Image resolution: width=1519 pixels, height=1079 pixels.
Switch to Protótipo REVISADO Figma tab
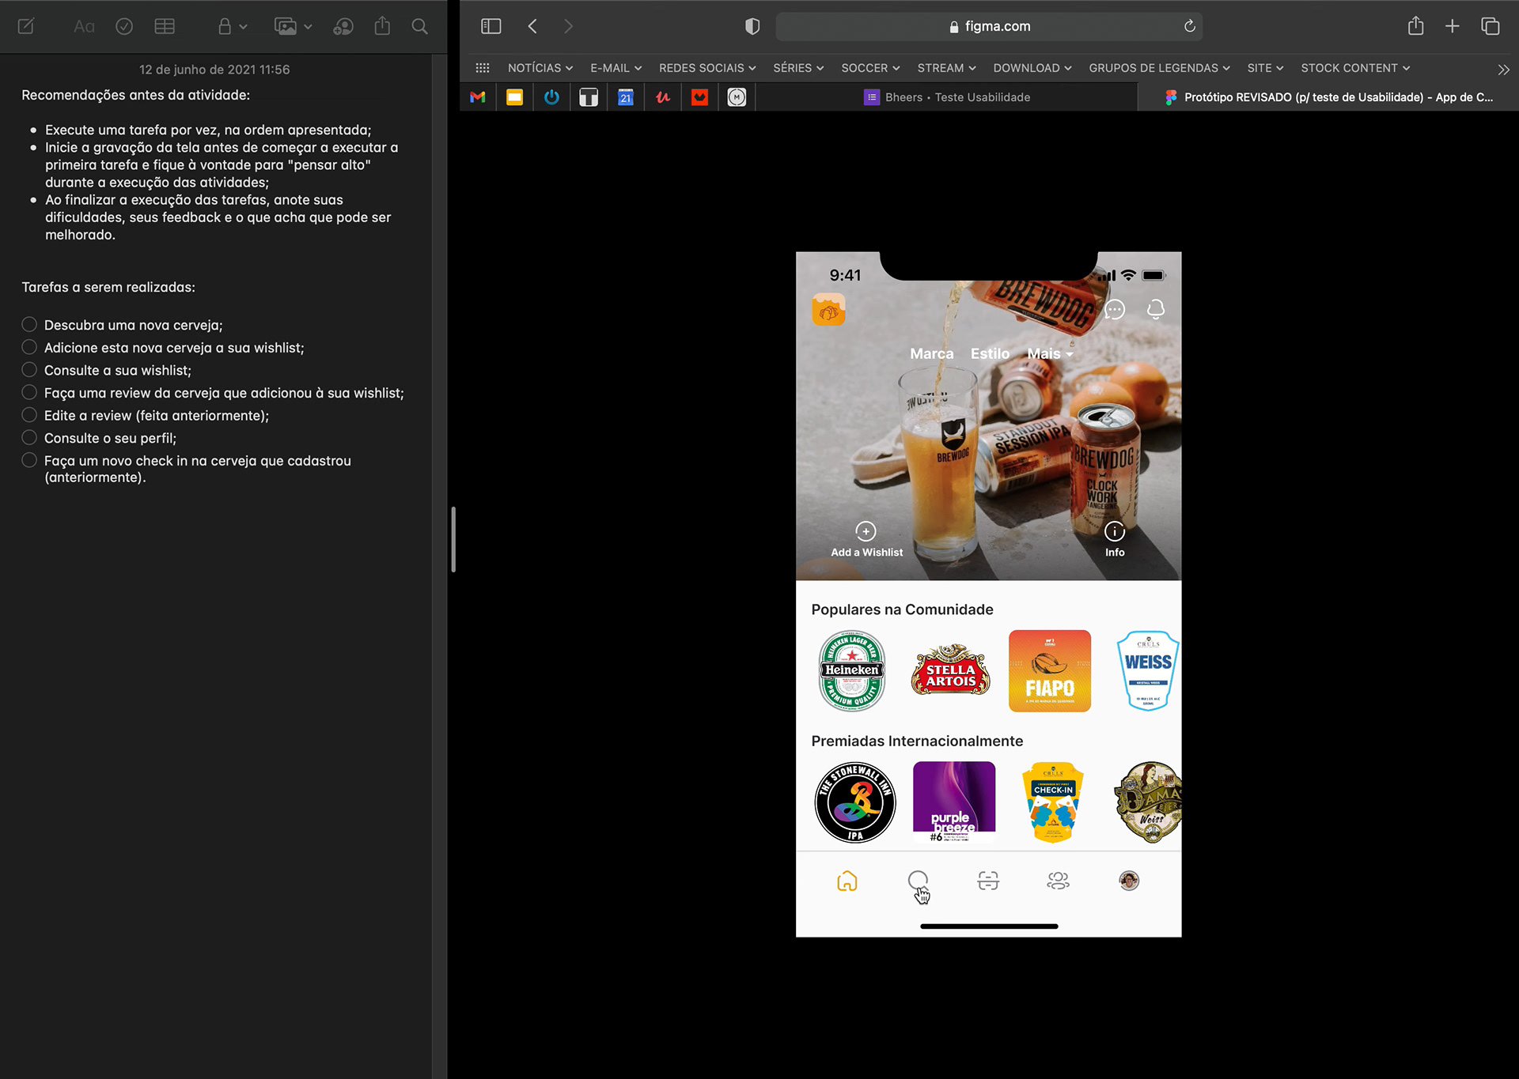point(1329,97)
